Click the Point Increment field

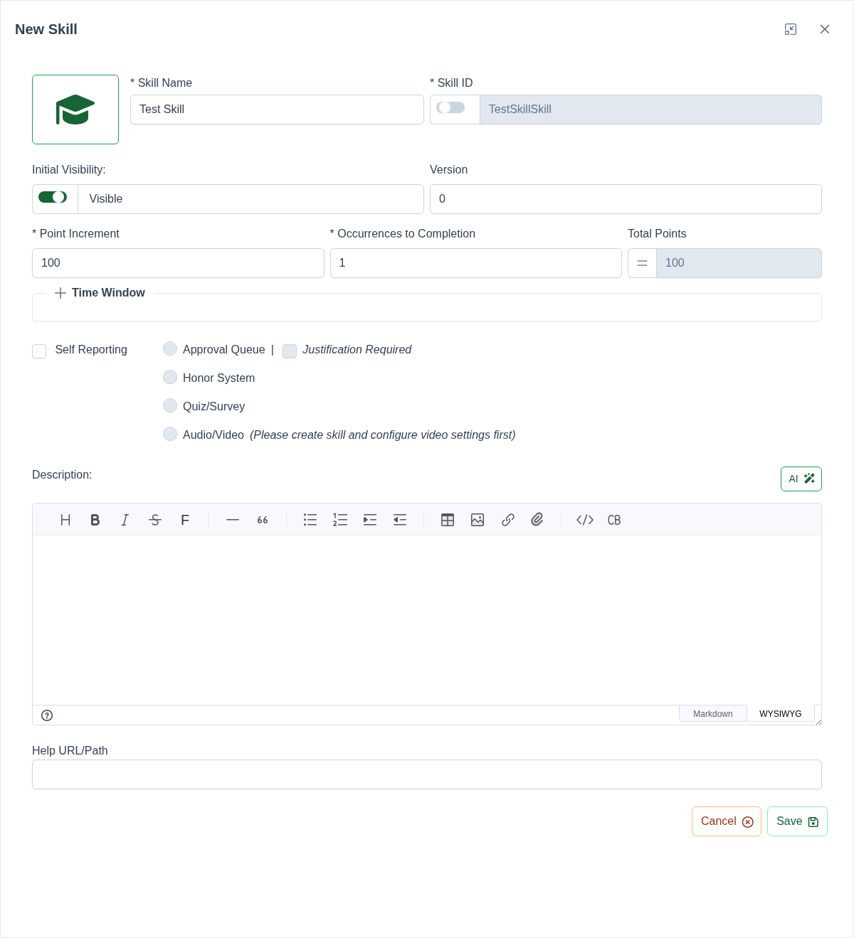coord(178,263)
